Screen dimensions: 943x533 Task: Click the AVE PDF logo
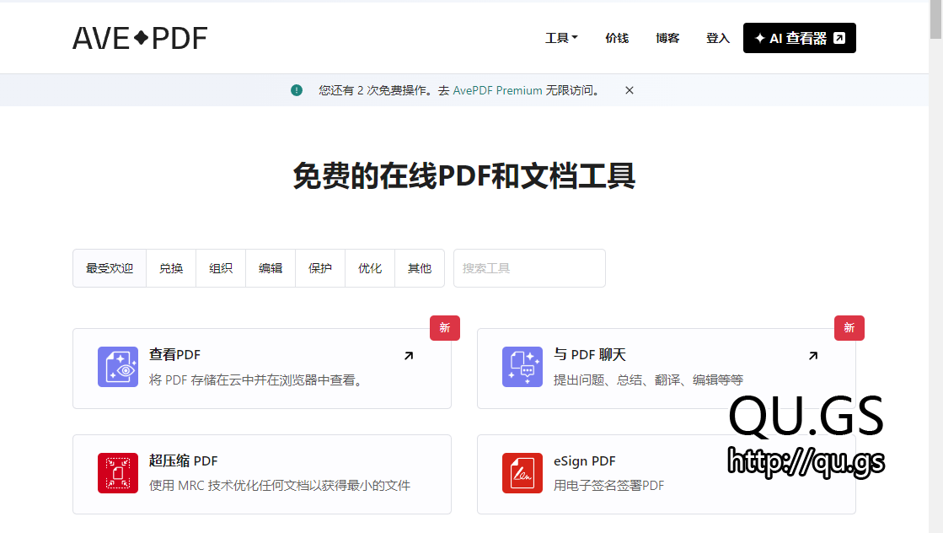(x=140, y=39)
